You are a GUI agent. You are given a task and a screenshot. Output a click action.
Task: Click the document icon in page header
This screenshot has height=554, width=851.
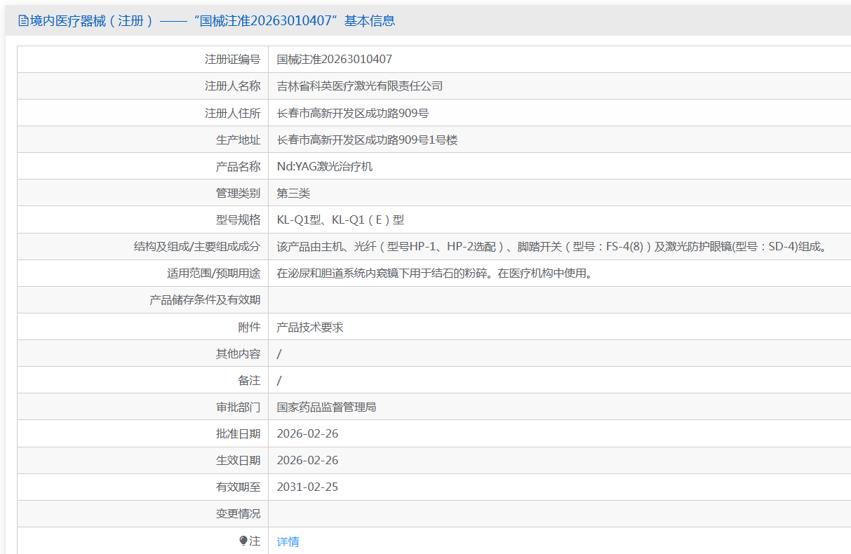pos(24,21)
